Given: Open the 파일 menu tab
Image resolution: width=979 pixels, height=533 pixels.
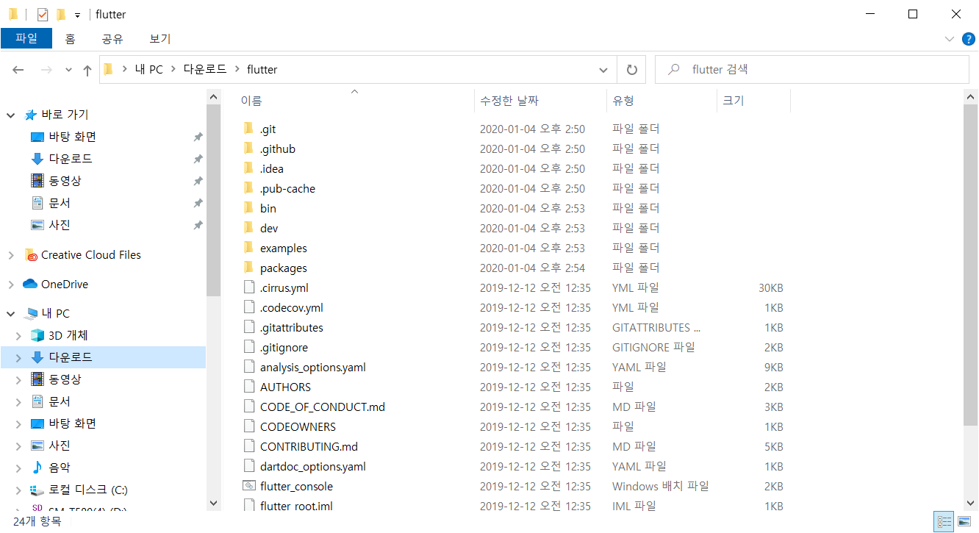Looking at the screenshot, I should (x=26, y=38).
